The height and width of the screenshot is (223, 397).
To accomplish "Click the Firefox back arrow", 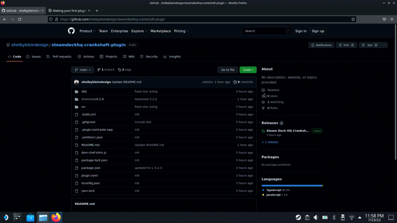I will point(5,19).
